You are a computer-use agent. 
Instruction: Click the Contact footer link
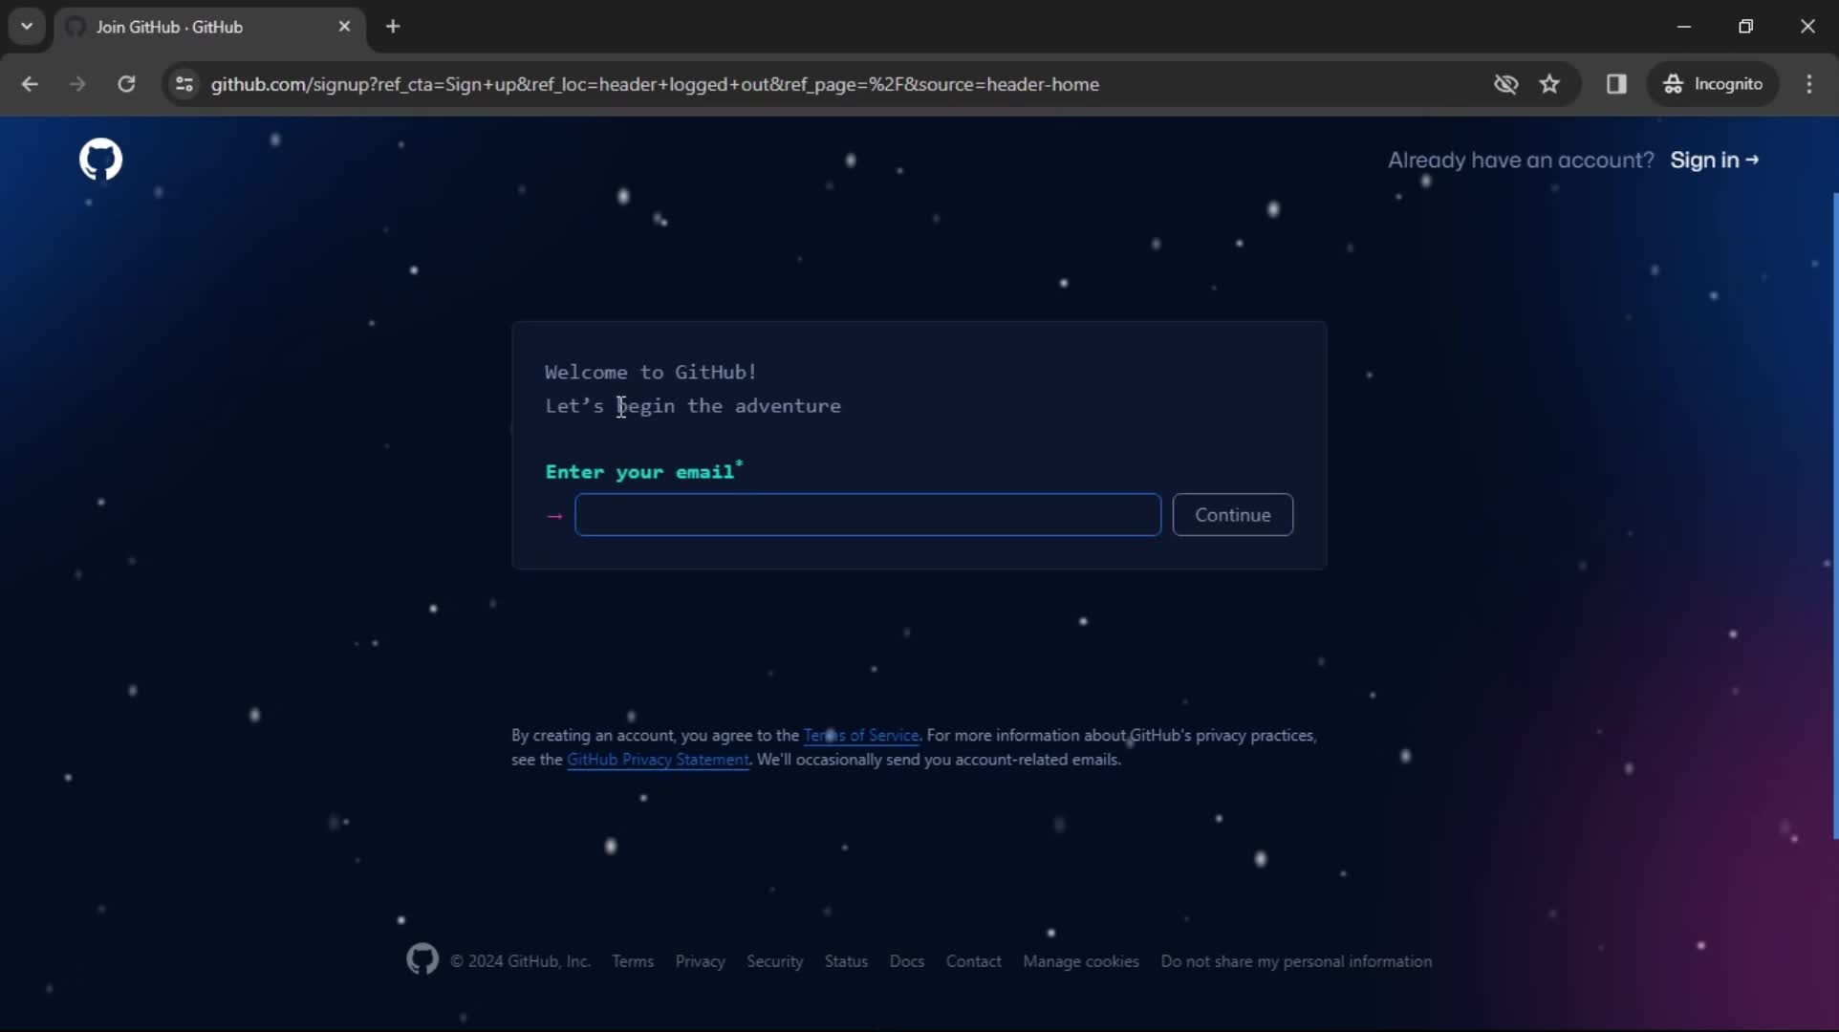pos(973,961)
